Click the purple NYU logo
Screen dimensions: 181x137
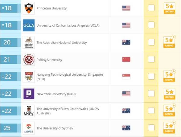point(29,94)
